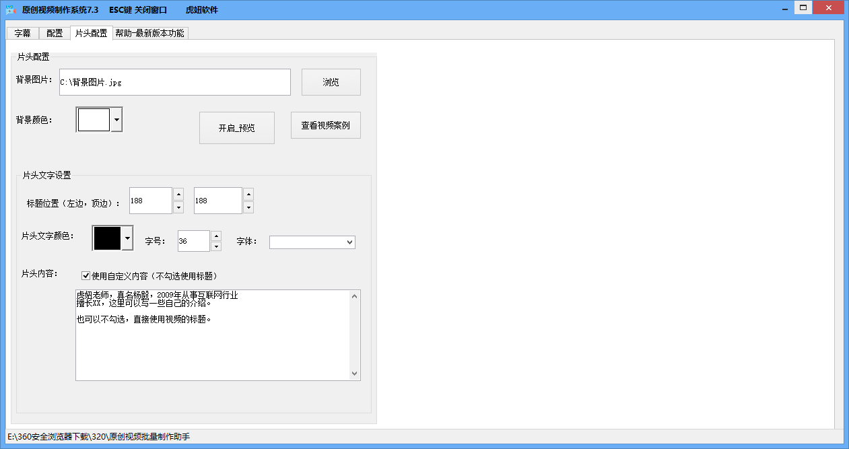Click the status bar path text
Image resolution: width=849 pixels, height=449 pixels.
click(99, 437)
